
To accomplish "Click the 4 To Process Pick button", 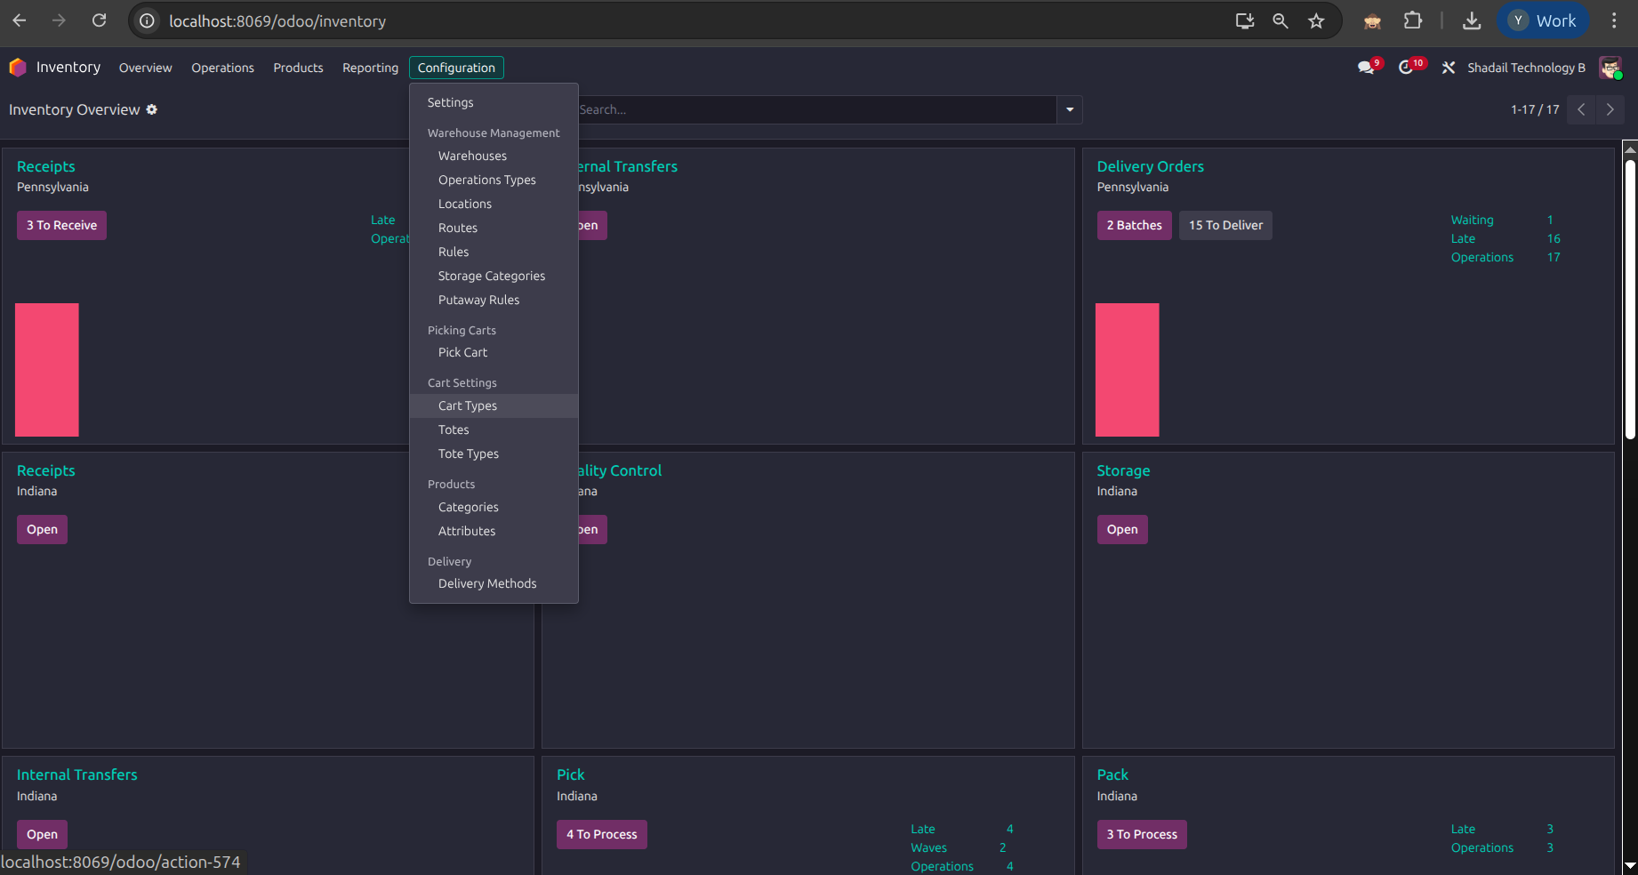I will 602,834.
